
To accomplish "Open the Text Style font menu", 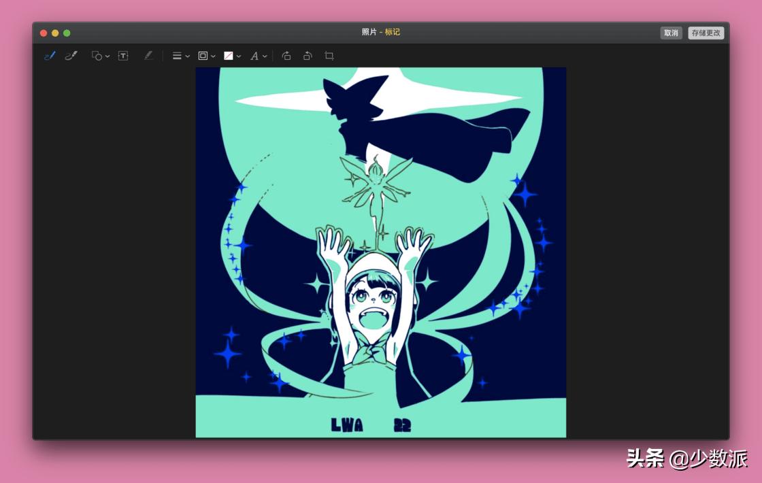I will coord(258,56).
